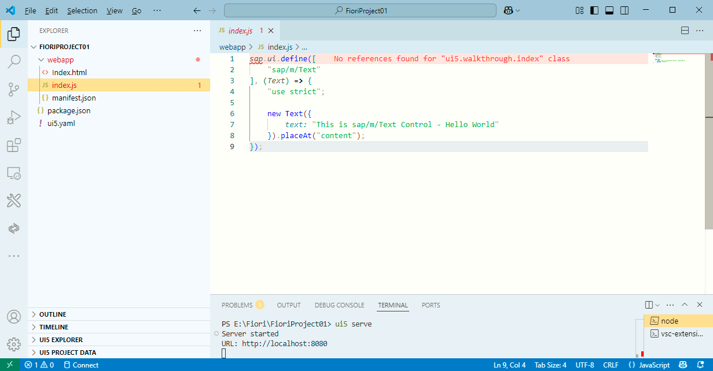Switch to the PORTS panel tab

click(x=431, y=305)
